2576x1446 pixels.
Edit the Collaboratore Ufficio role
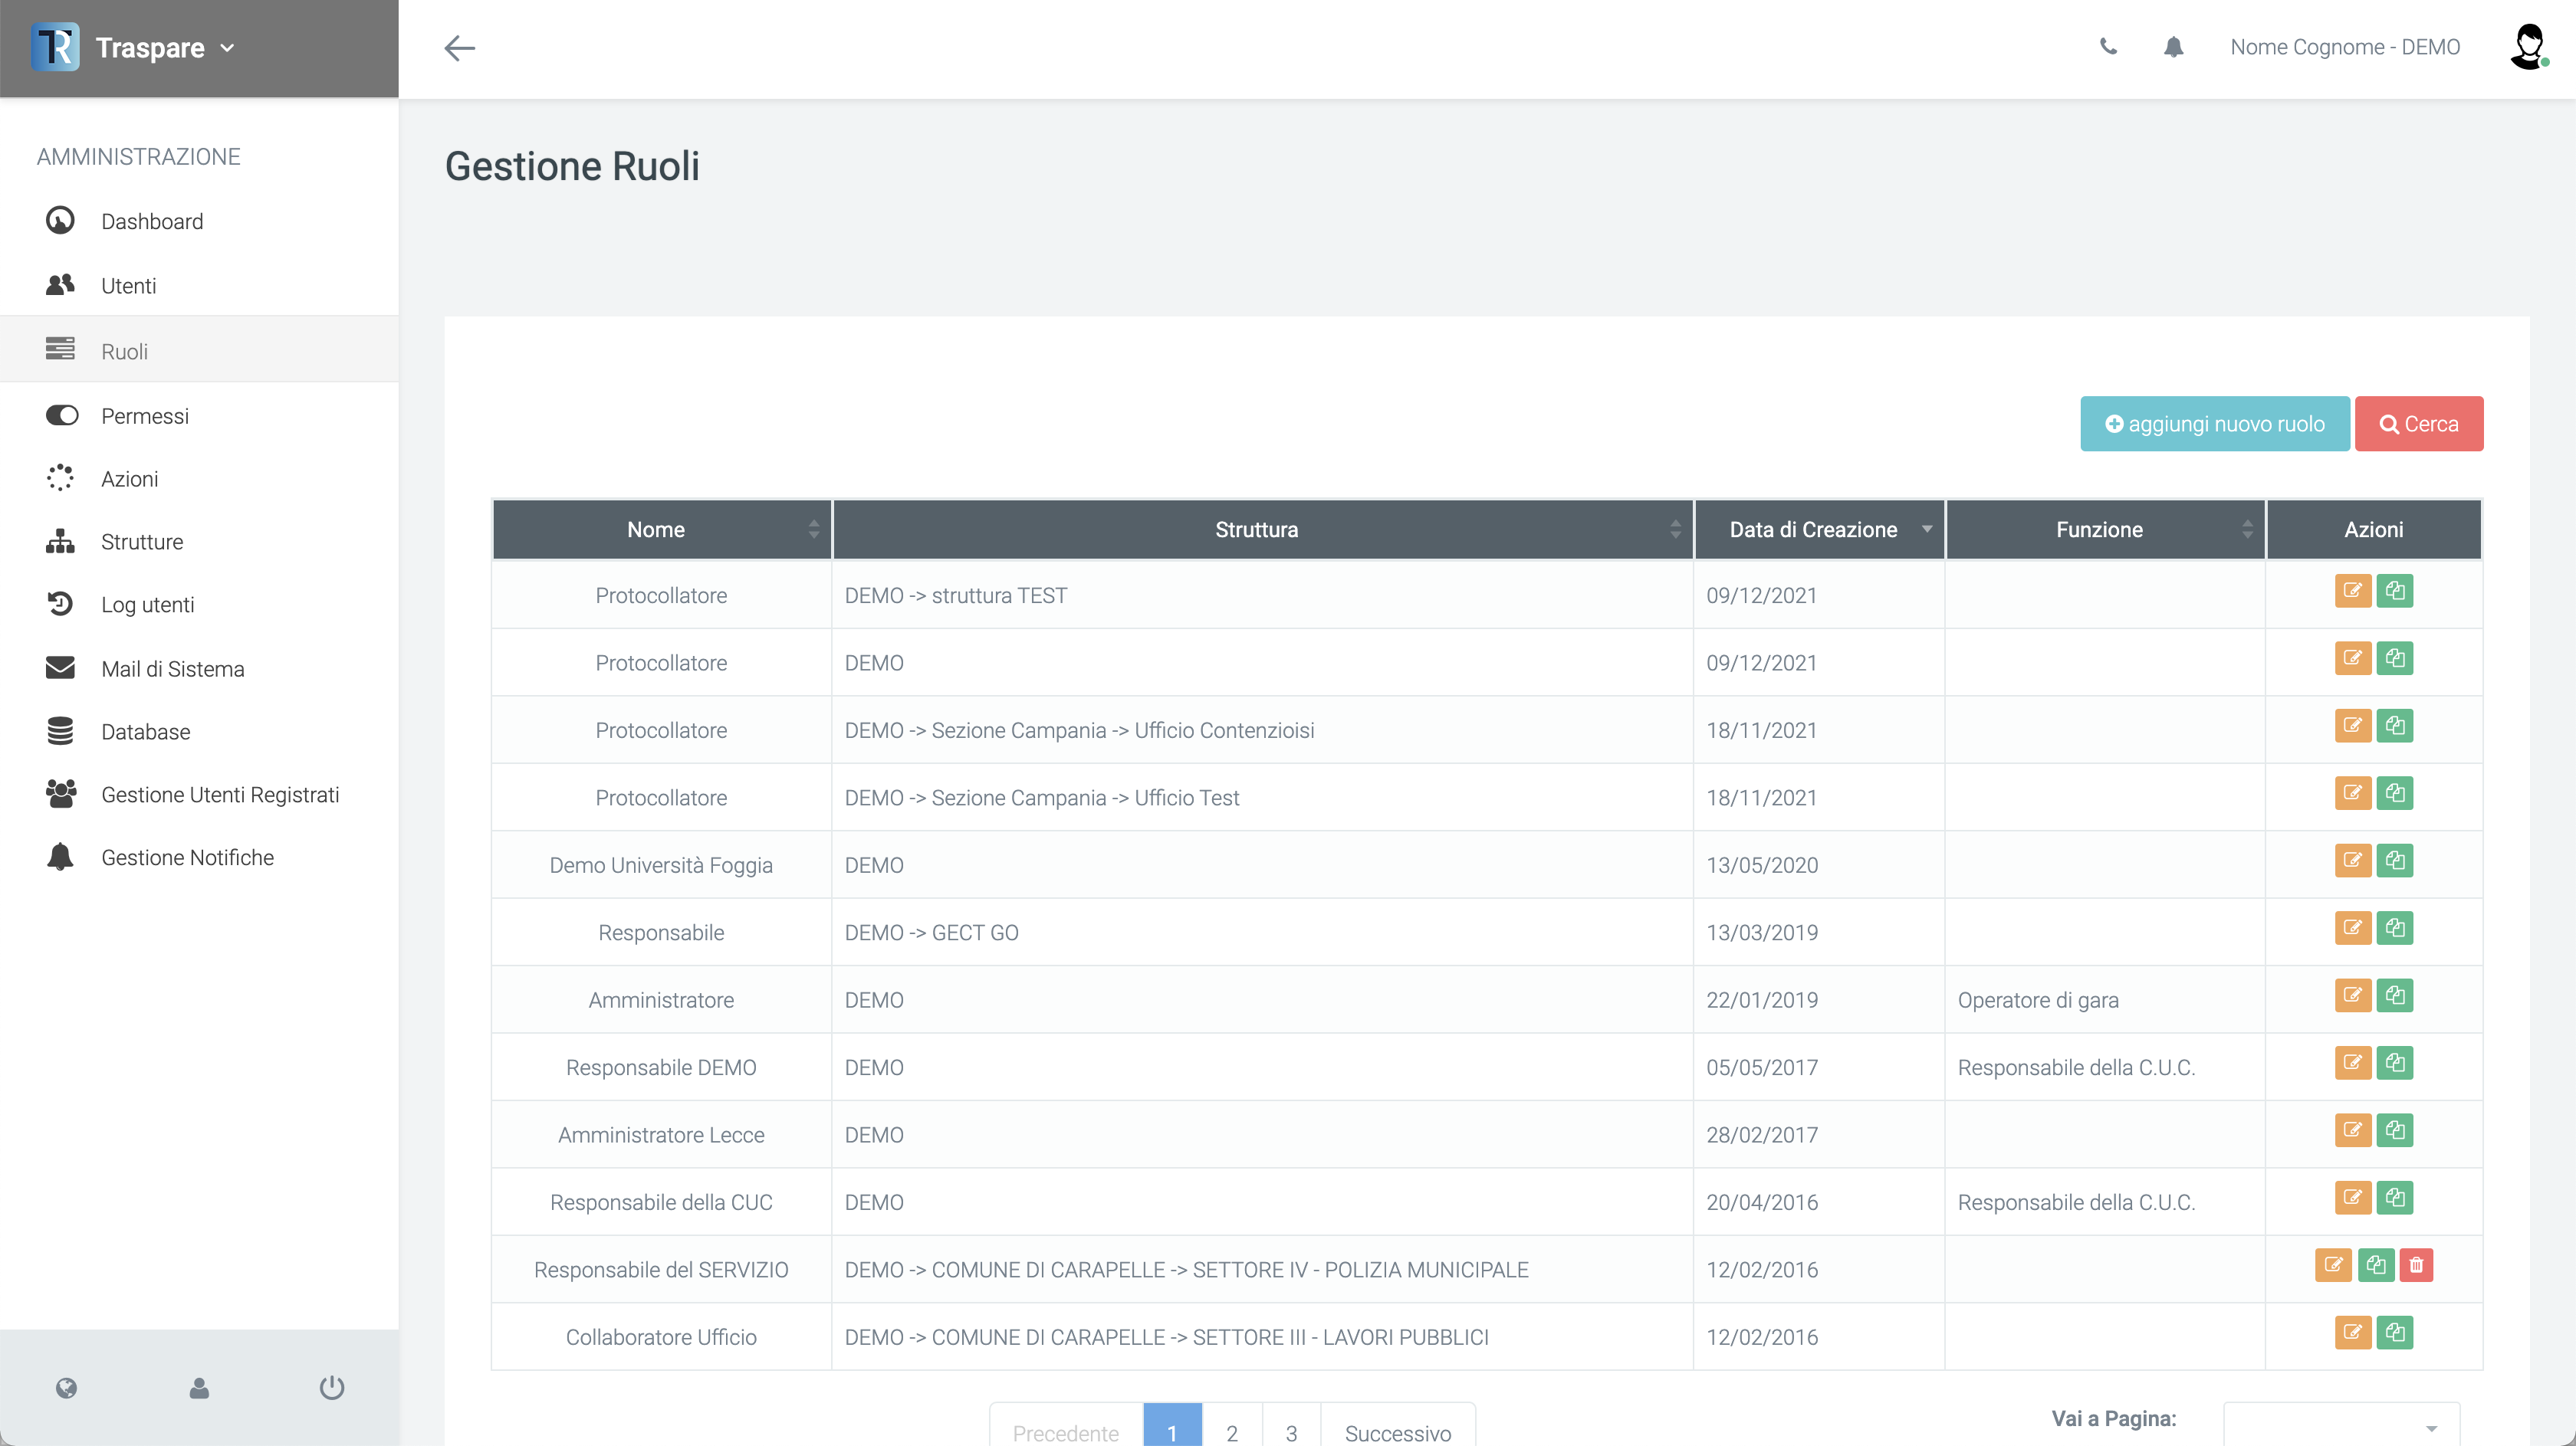tap(2352, 1332)
